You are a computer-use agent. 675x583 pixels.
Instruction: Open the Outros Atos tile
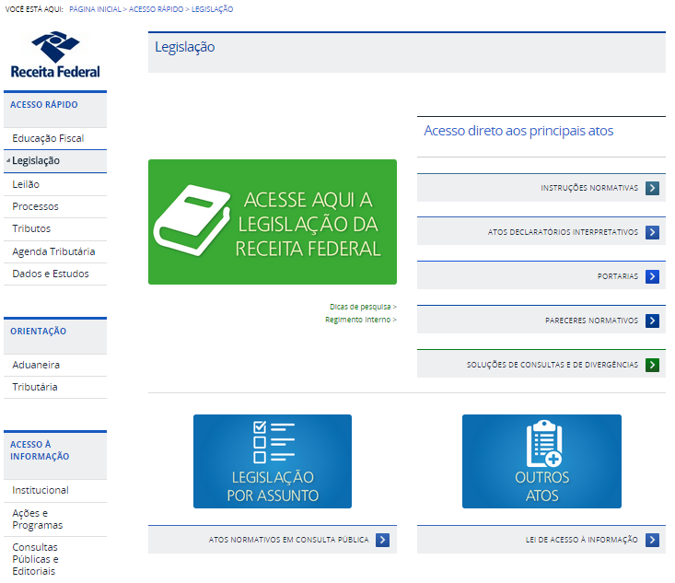tap(541, 461)
